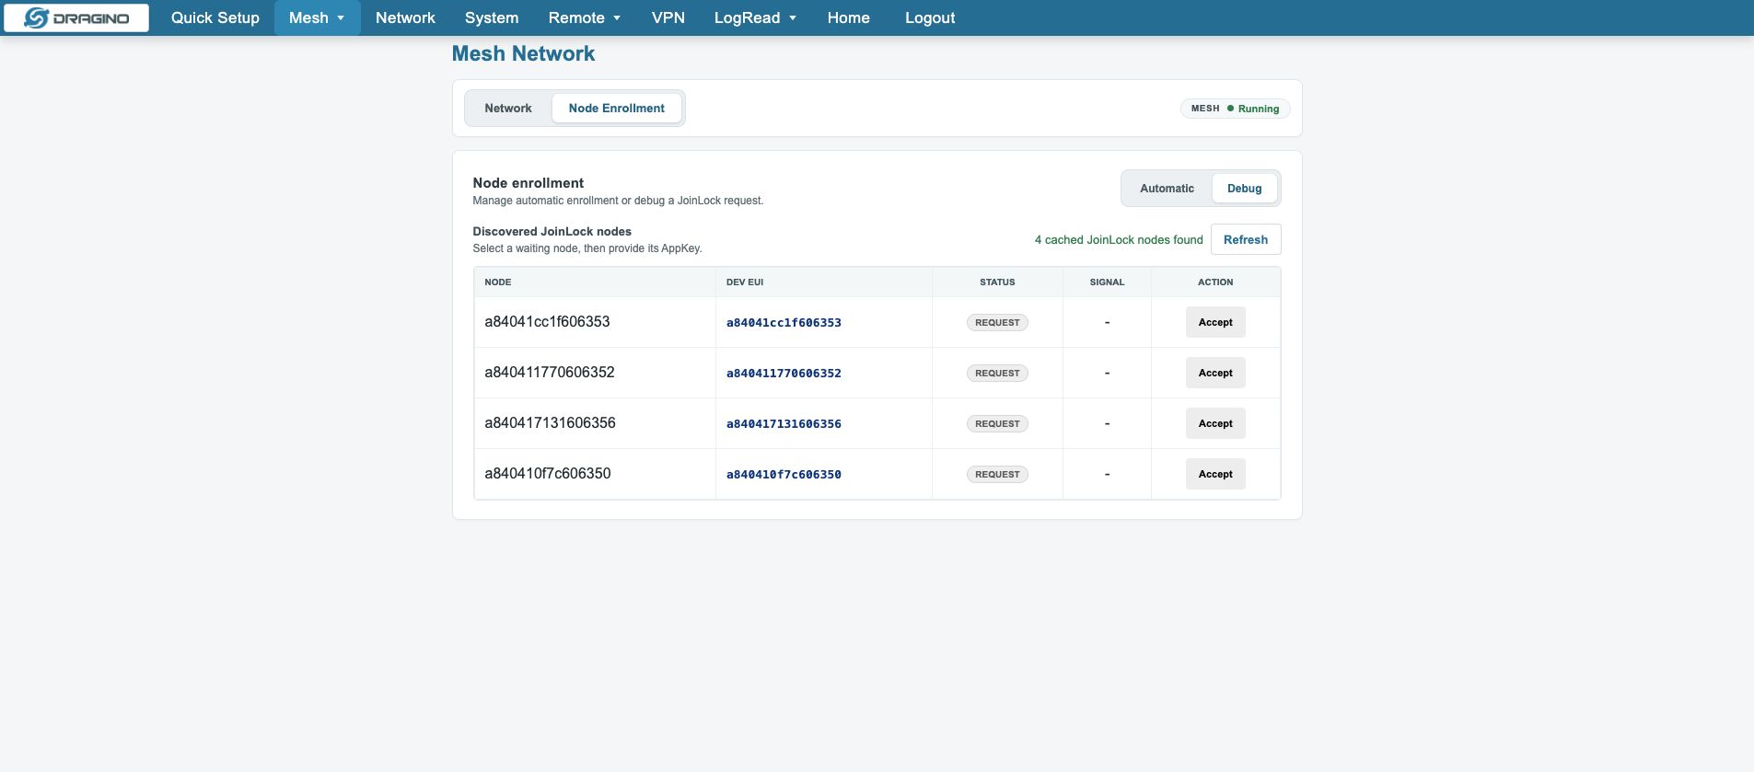
Task: Refresh the JoinLock node list
Action: [1246, 239]
